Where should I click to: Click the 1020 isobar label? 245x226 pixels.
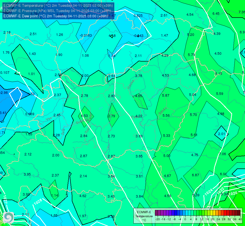[233, 194]
